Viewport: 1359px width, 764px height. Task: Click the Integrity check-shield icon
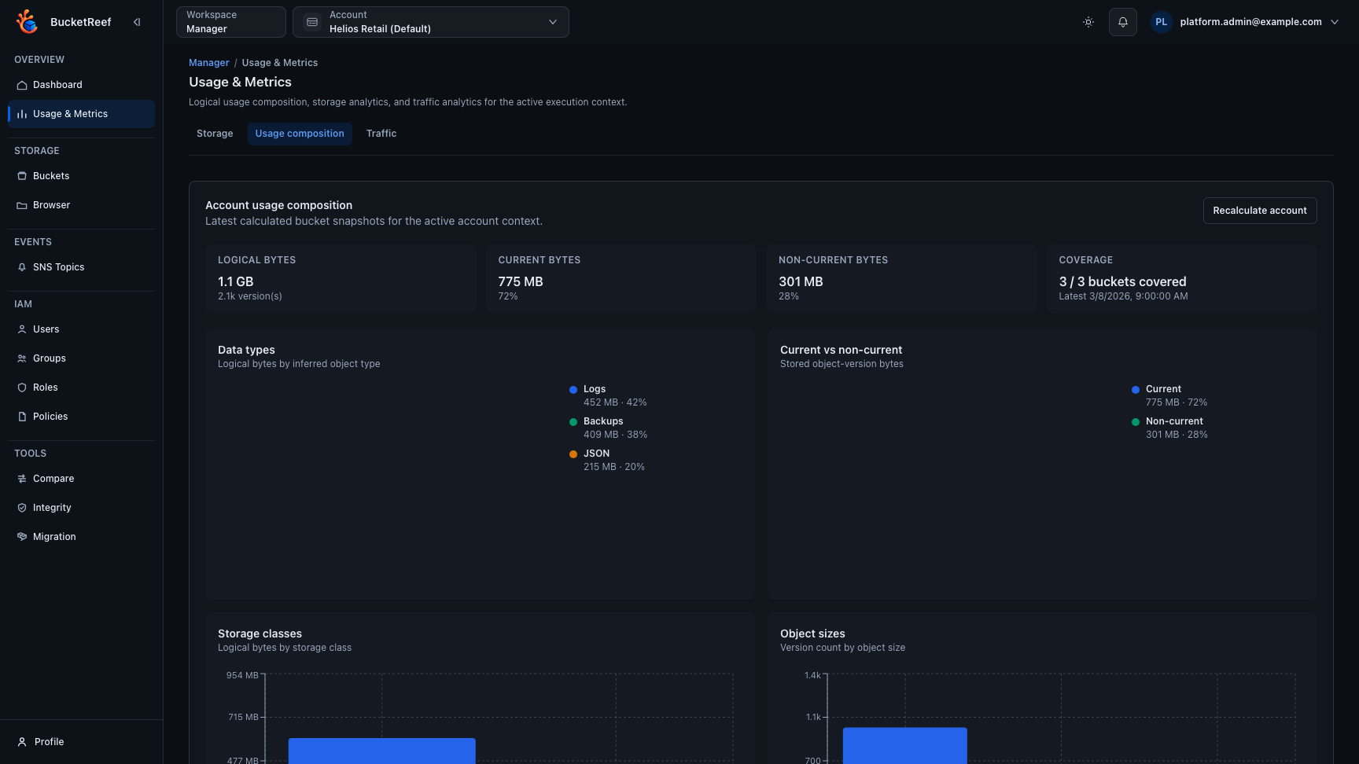pos(22,508)
